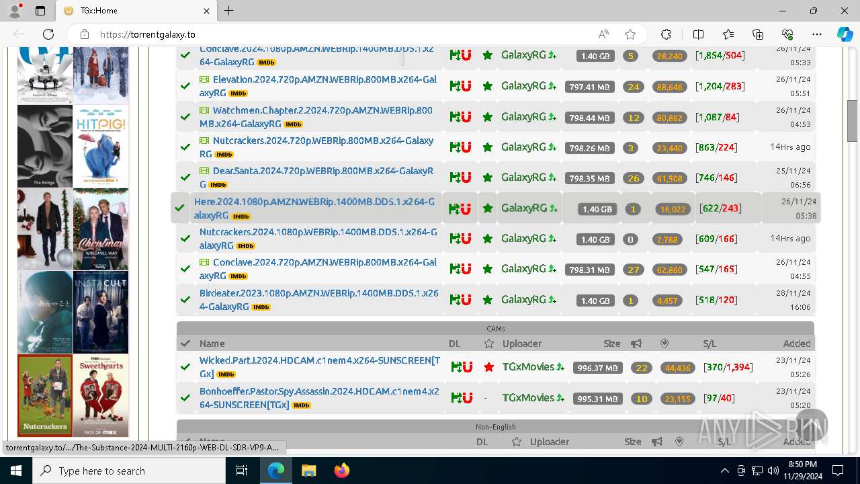The height and width of the screenshot is (484, 860).
Task: Toggle checkmark on Nutcrackers.2024.720p row
Action: (185, 147)
